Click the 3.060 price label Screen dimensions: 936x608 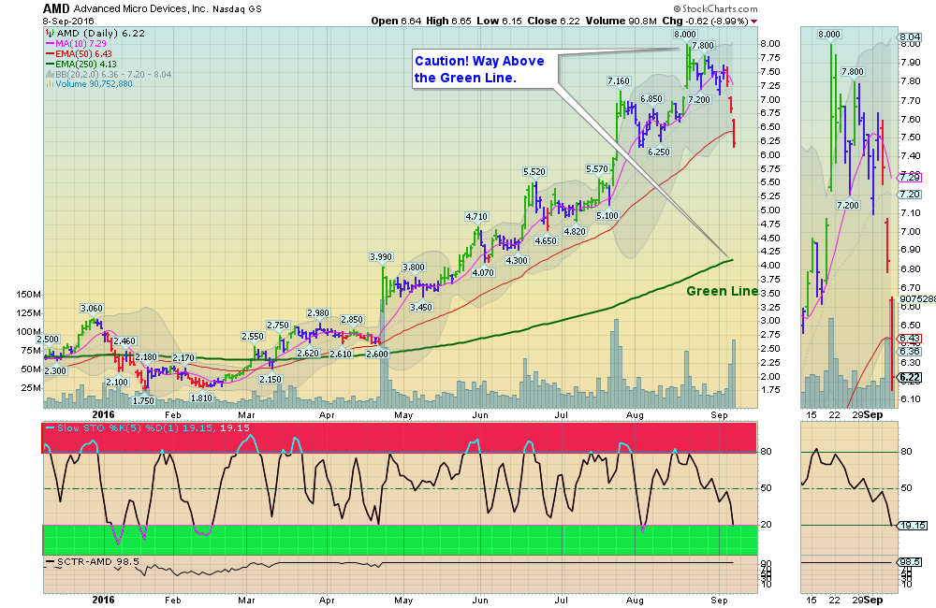tap(92, 309)
